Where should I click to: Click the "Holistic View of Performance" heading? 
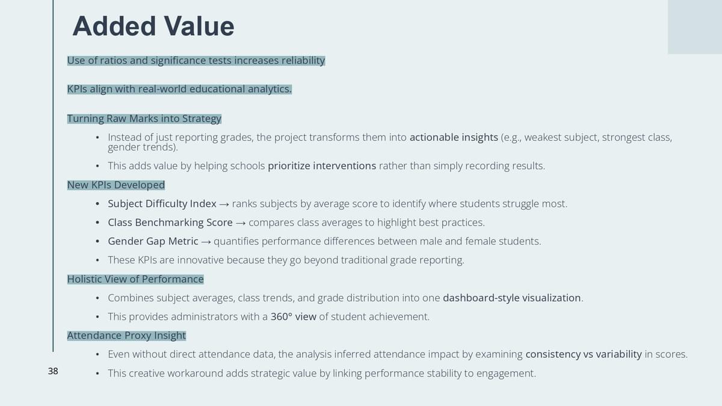(135, 279)
